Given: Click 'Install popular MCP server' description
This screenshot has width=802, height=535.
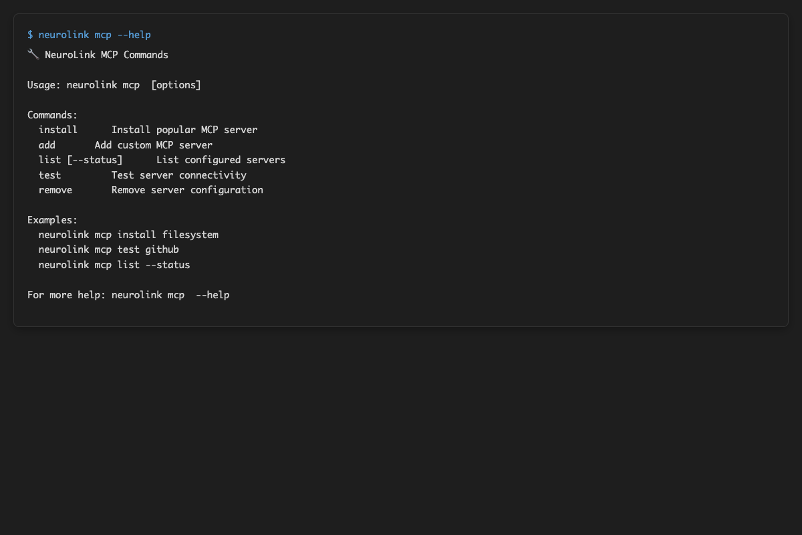Looking at the screenshot, I should (184, 130).
